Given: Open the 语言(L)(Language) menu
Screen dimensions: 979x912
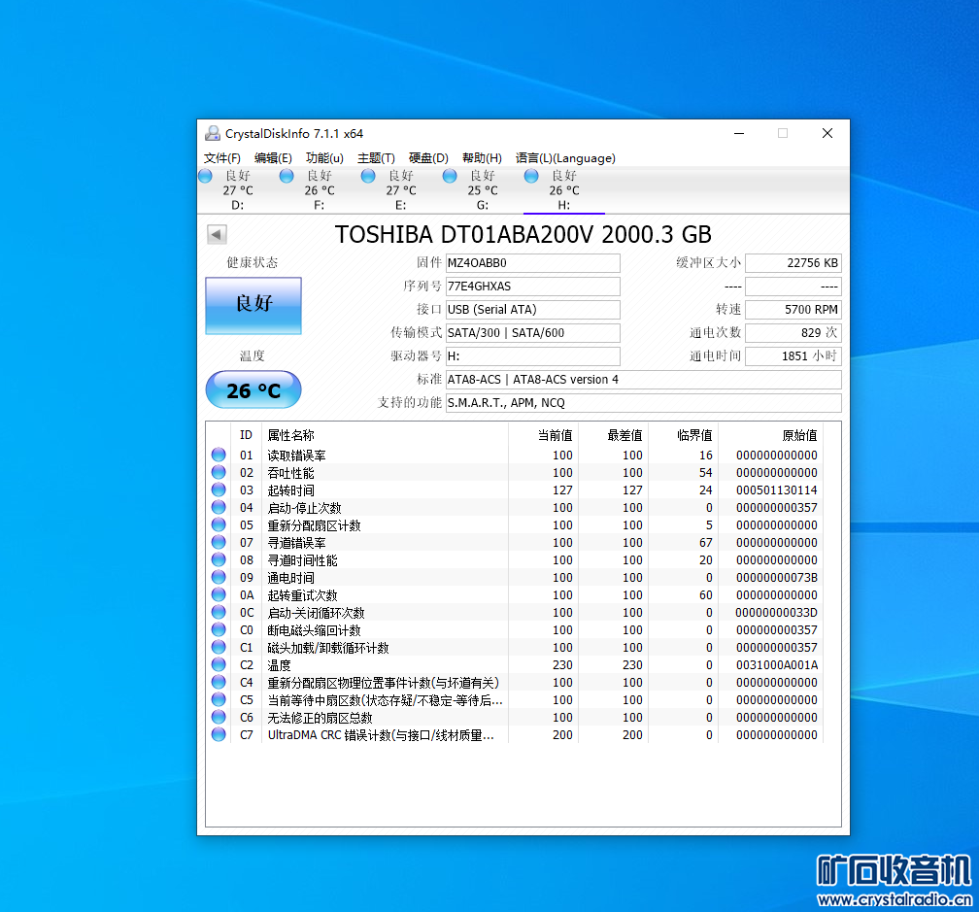Looking at the screenshot, I should point(565,158).
